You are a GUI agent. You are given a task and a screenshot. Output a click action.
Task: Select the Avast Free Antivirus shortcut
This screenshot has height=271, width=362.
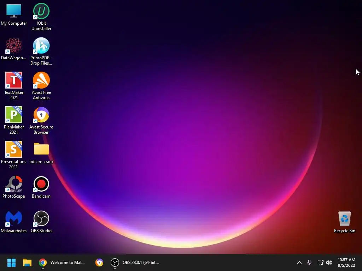[x=41, y=86]
